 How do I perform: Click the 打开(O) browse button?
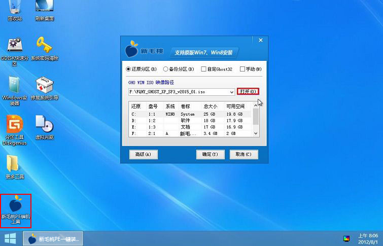tap(248, 92)
